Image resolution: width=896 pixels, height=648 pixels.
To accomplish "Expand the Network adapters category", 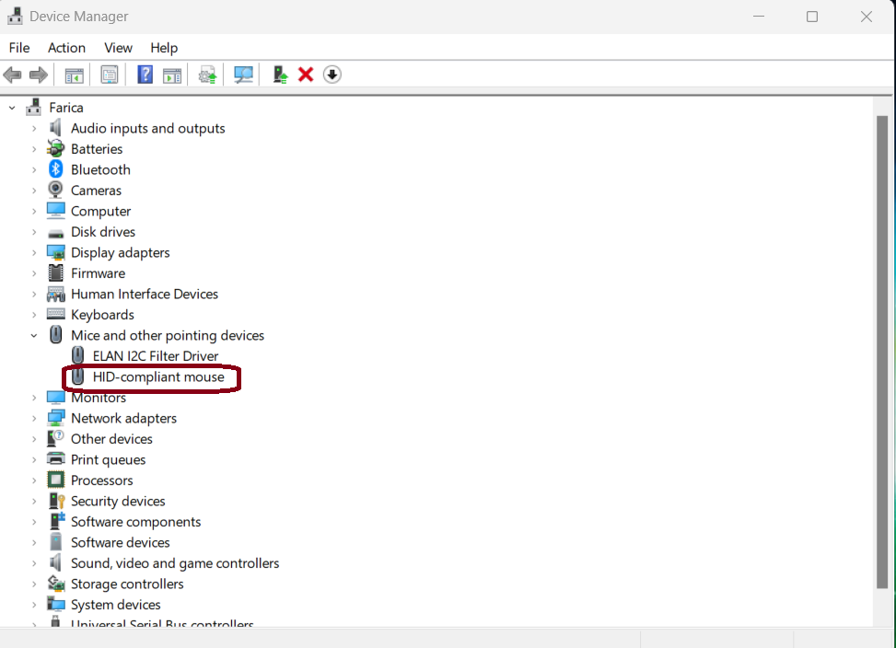I will pyautogui.click(x=34, y=419).
